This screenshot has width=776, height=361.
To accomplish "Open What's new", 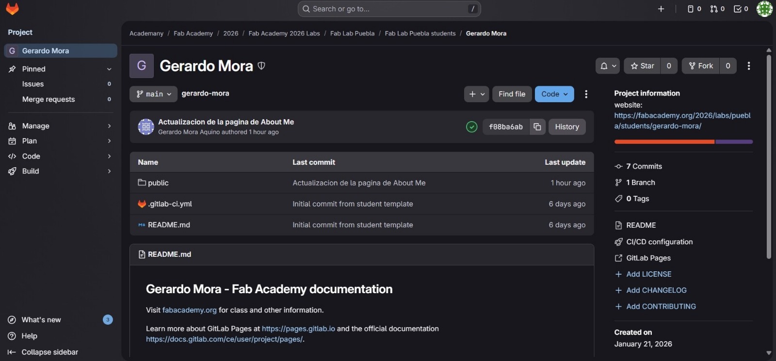I will [61, 320].
